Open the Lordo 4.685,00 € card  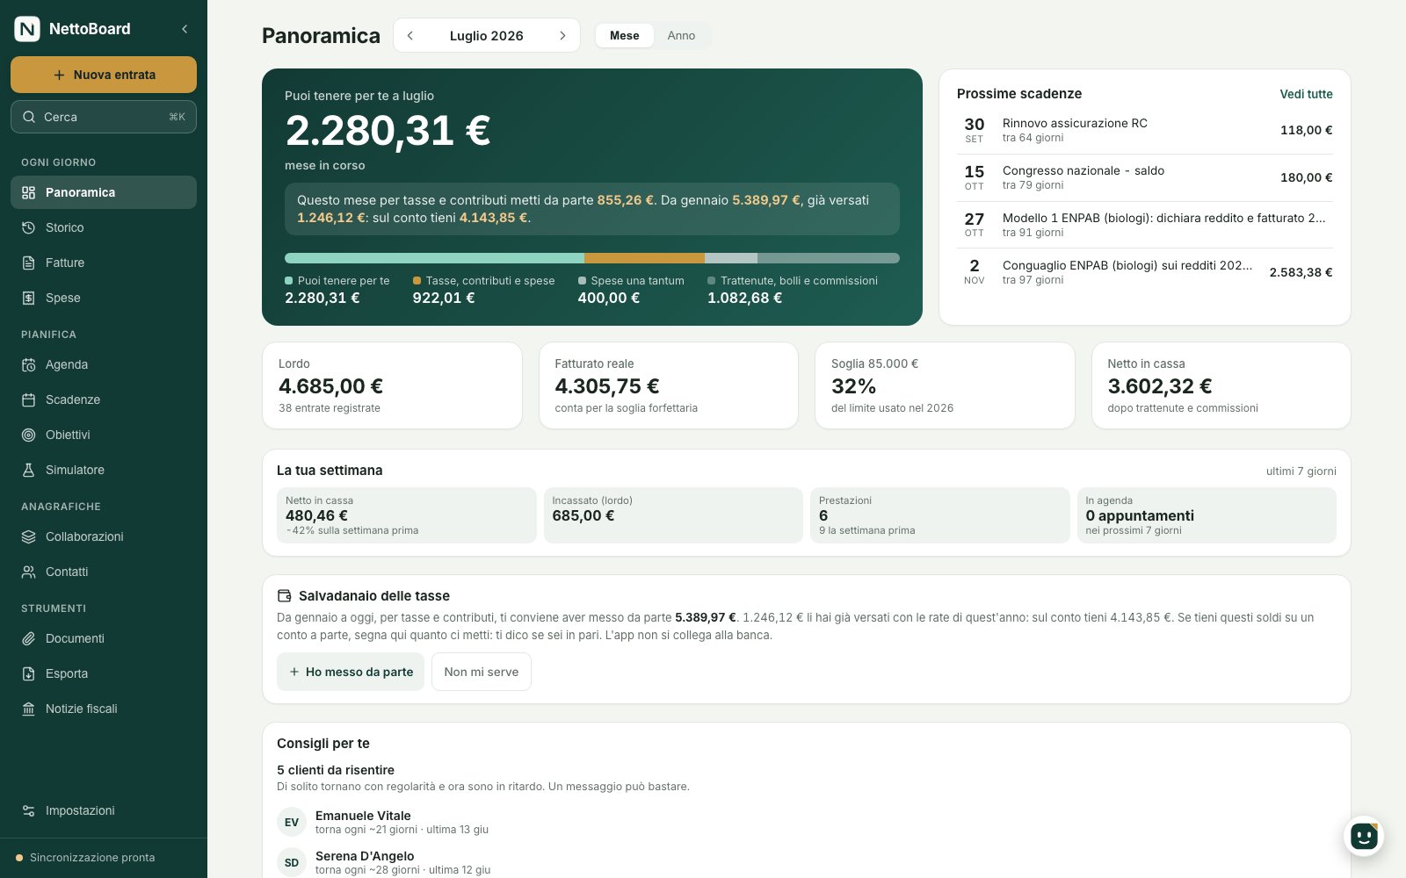coord(392,385)
